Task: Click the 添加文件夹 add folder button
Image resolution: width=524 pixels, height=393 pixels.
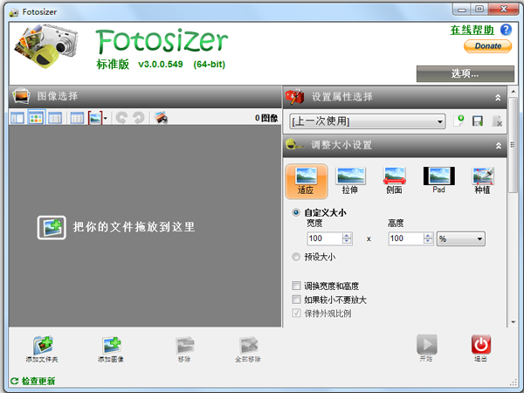Action: 43,349
